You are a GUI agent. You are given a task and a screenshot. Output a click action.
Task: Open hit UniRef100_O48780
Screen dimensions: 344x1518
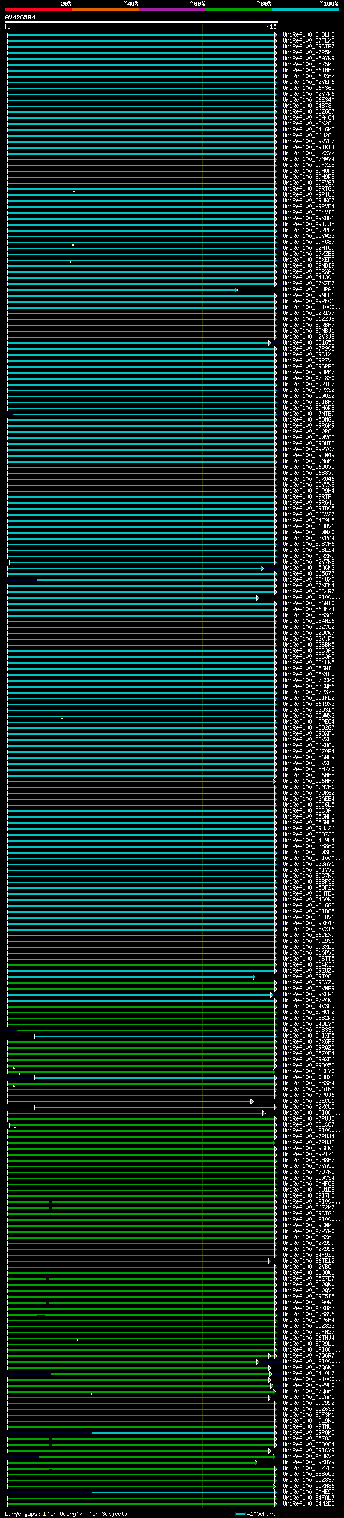click(308, 106)
